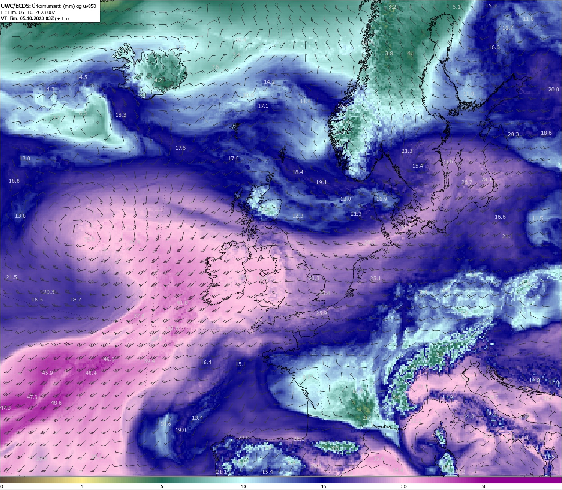Click the 23.0 value label
Viewport: 562px width, 490px height.
point(244,438)
